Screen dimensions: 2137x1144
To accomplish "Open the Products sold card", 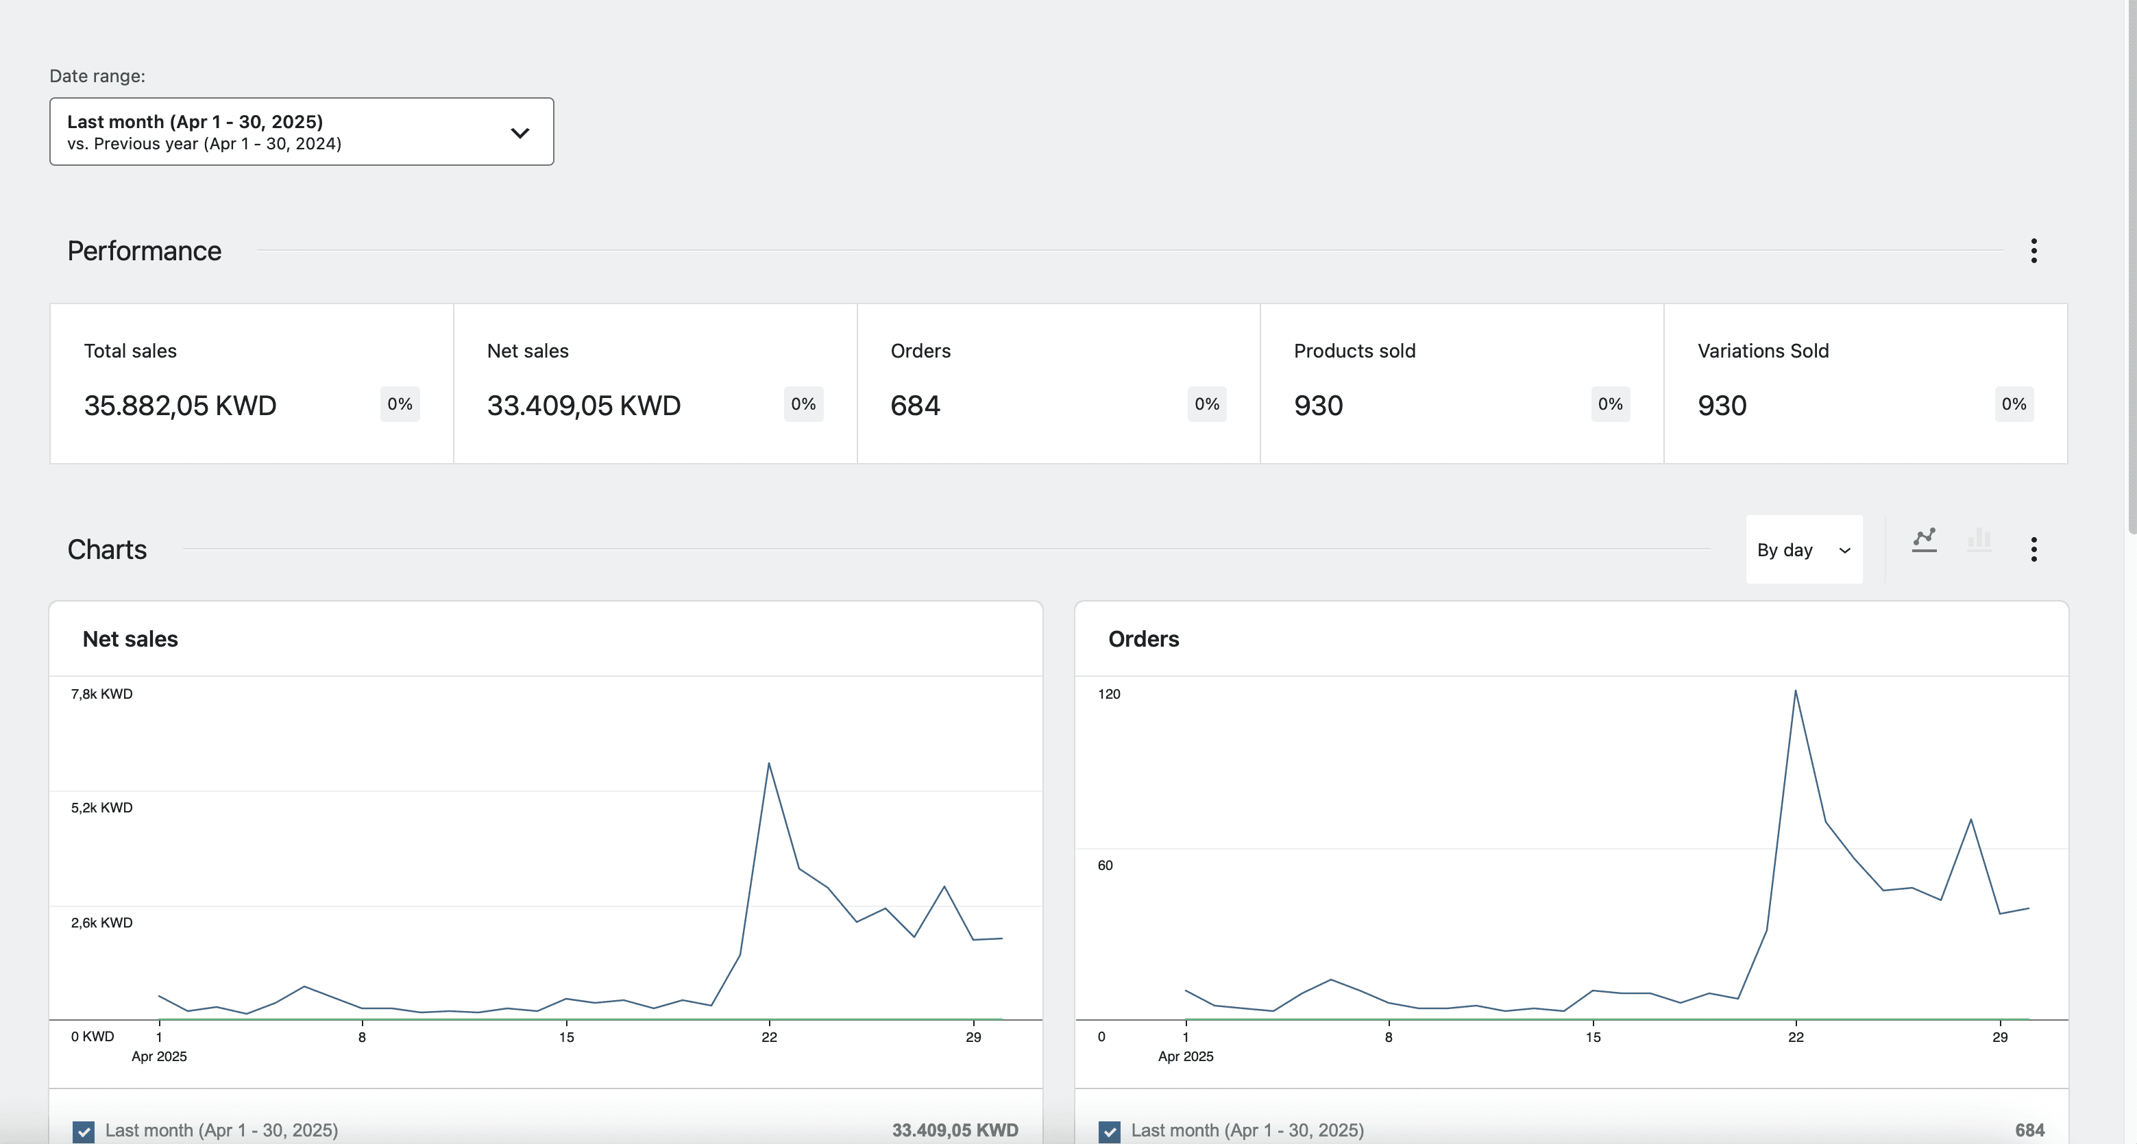I will (x=1461, y=383).
